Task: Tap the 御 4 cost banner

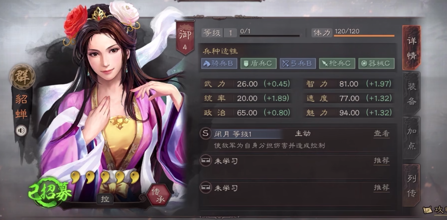Action: [x=185, y=38]
